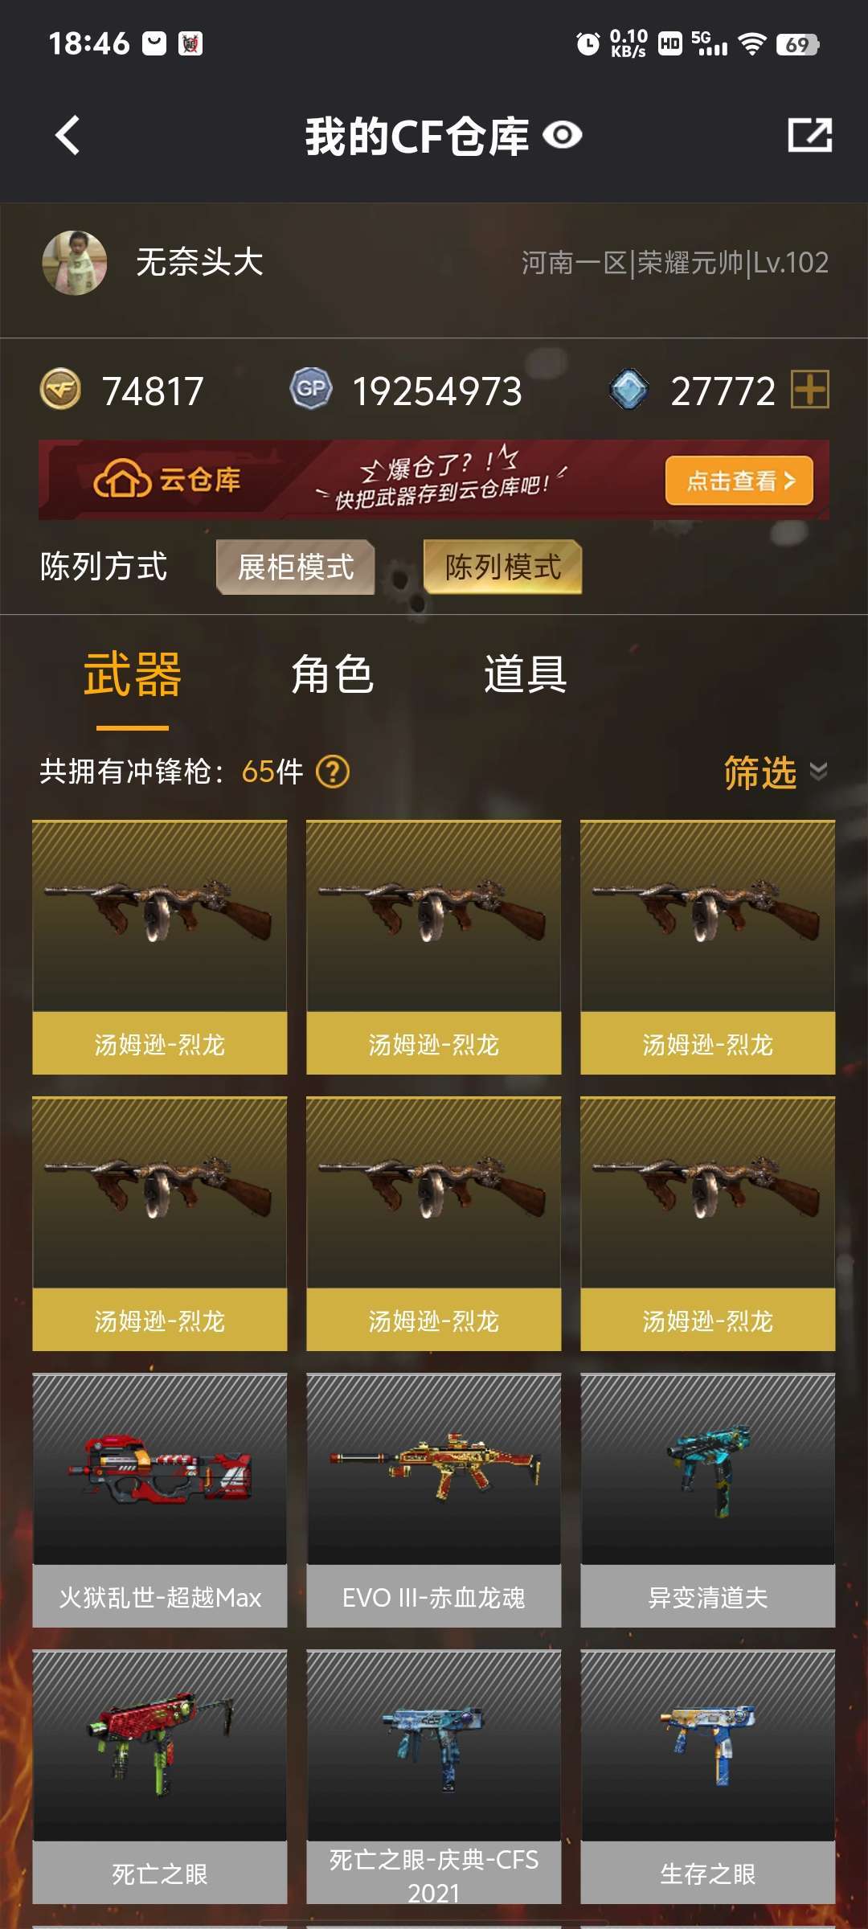868x1929 pixels.
Task: Click the 点击查看 button
Action: [x=739, y=481]
